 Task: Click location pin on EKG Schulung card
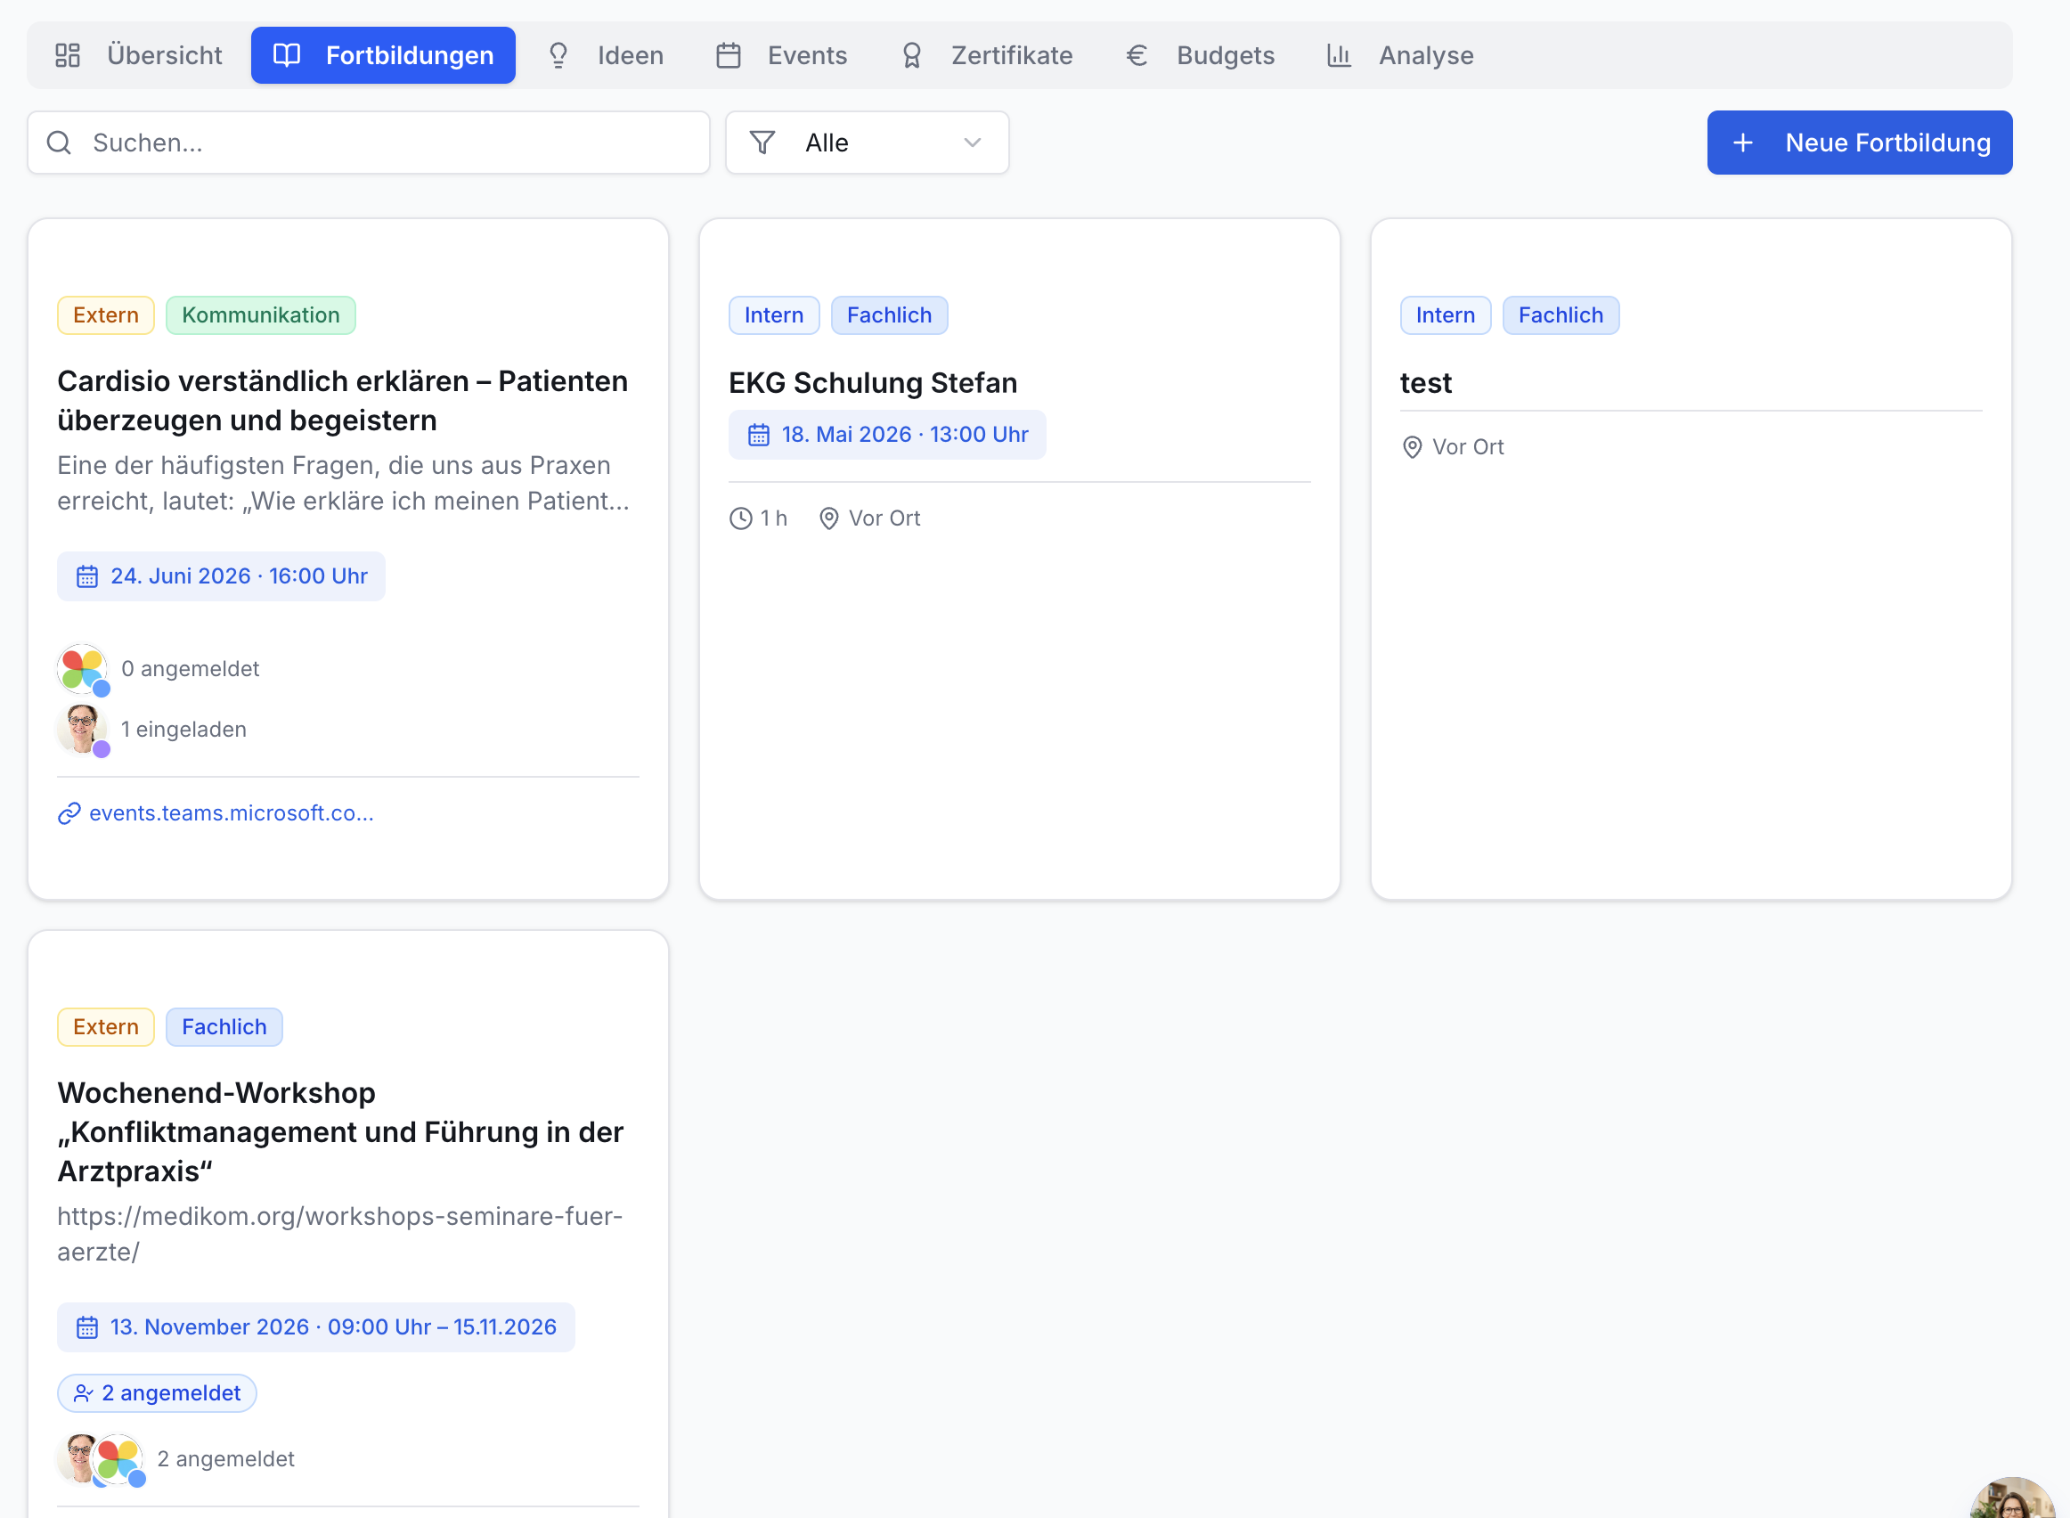coord(827,518)
